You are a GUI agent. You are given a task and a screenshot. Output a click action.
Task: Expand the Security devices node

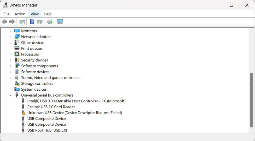(11, 60)
